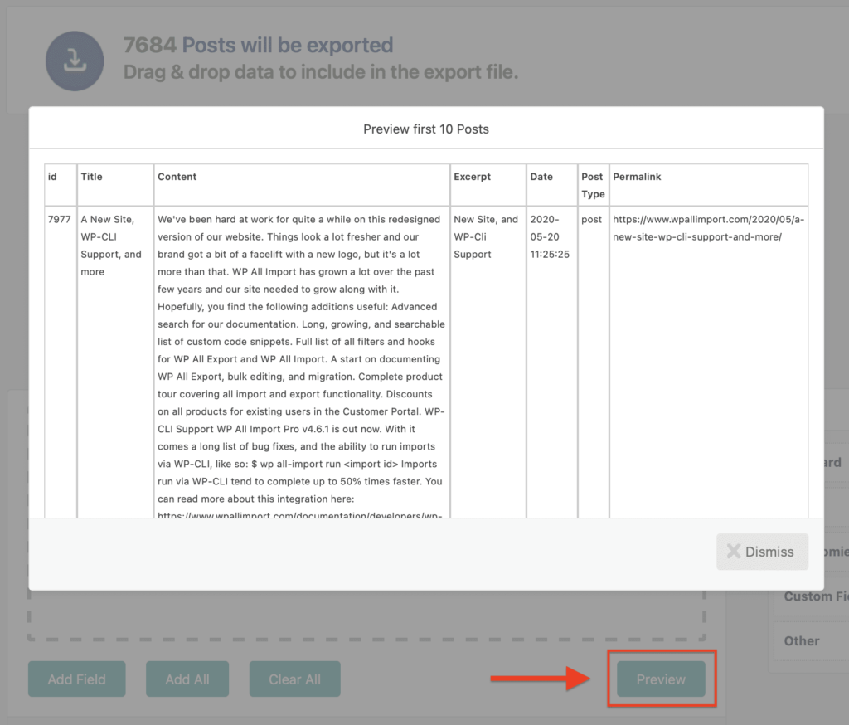The width and height of the screenshot is (849, 725).
Task: Click the circular export download icon
Action: 74,61
